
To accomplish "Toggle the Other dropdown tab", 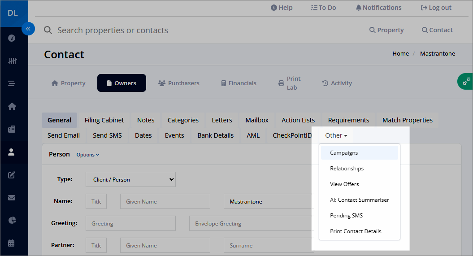I will tap(336, 135).
